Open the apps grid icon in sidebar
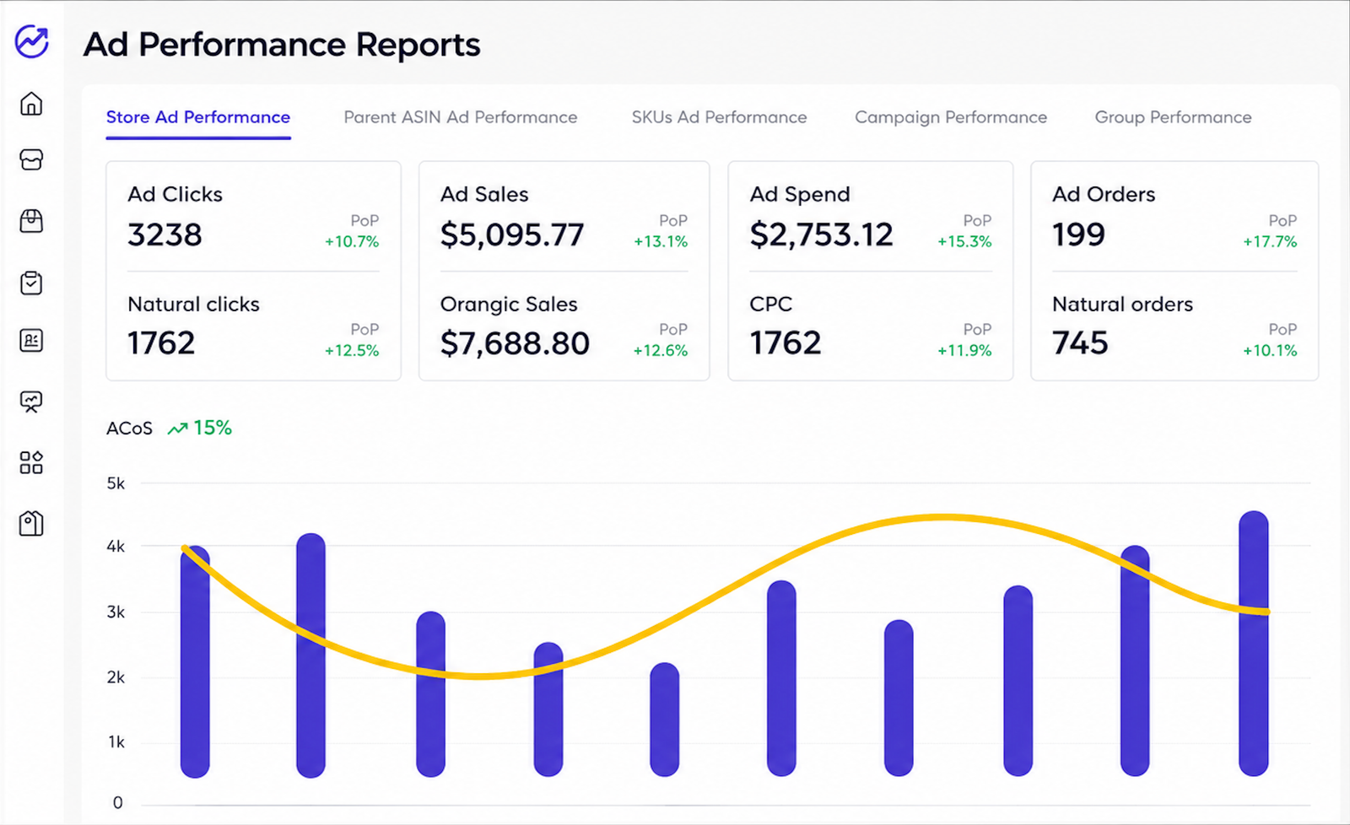The image size is (1350, 825). (x=31, y=462)
